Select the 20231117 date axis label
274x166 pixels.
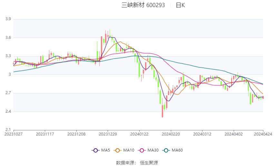click(45, 134)
